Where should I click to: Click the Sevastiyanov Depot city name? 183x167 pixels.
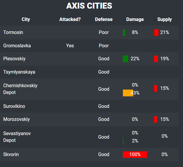[17, 137]
